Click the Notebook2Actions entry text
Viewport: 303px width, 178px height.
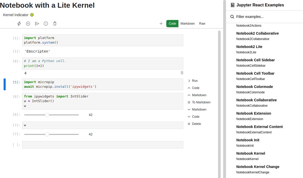click(x=249, y=26)
